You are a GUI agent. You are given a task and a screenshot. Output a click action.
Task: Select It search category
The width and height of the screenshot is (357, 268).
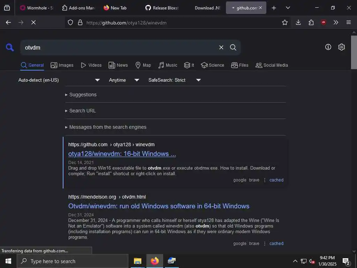tap(189, 65)
